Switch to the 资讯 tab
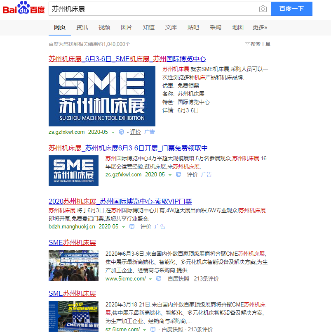 tap(82, 27)
